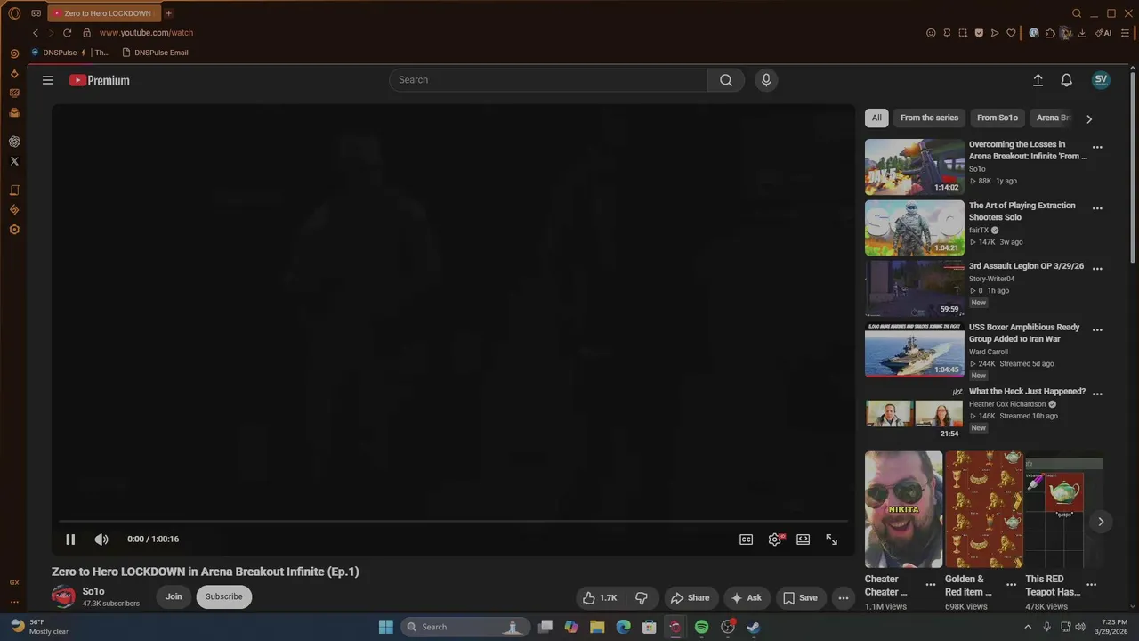The image size is (1139, 641).
Task: Open options menu for Overcoming the Losses video
Action: (x=1097, y=147)
